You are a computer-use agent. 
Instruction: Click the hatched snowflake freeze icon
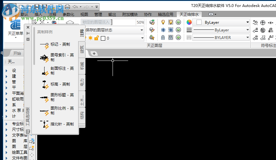tap(170, 30)
